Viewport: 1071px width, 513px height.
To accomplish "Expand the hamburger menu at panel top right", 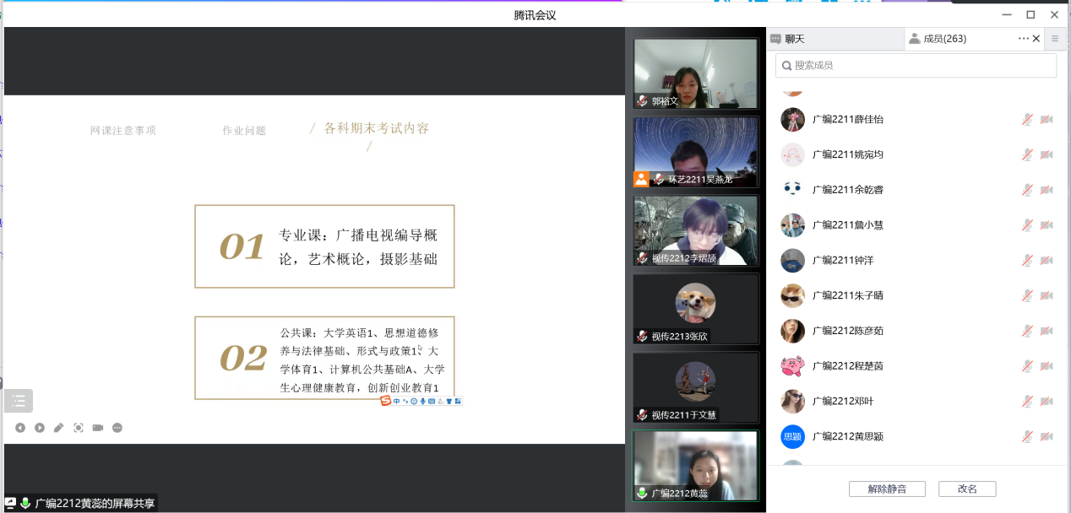I will click(x=1054, y=39).
